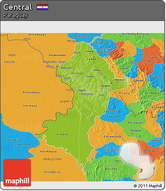
Task: Click the Paraguay flag icon
Action: [42, 7]
